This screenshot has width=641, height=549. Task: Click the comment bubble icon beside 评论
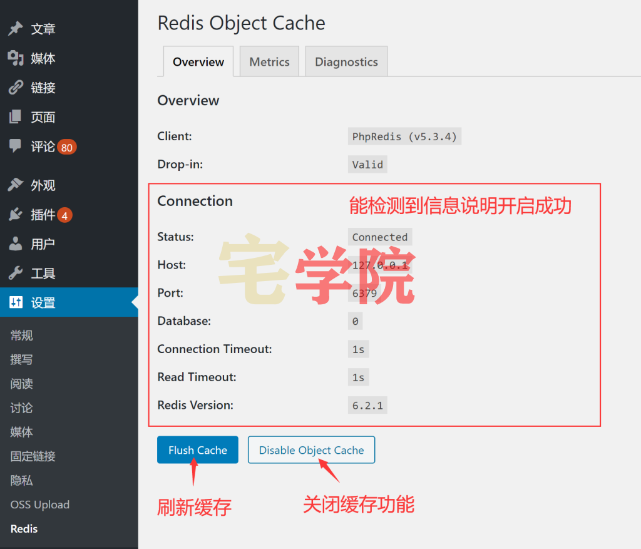click(x=16, y=146)
